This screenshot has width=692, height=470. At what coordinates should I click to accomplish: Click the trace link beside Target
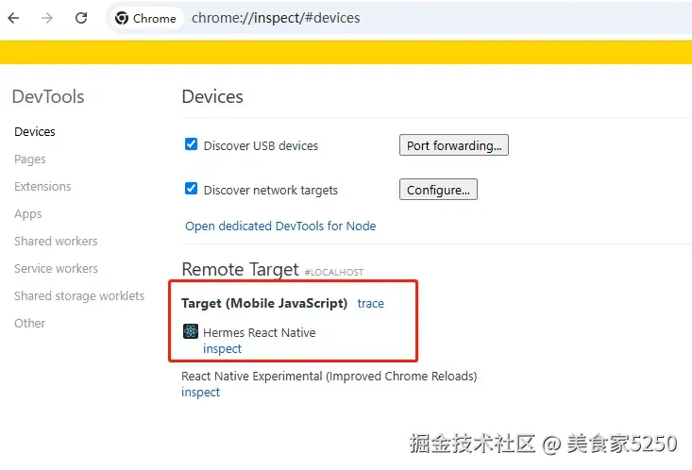click(x=370, y=303)
